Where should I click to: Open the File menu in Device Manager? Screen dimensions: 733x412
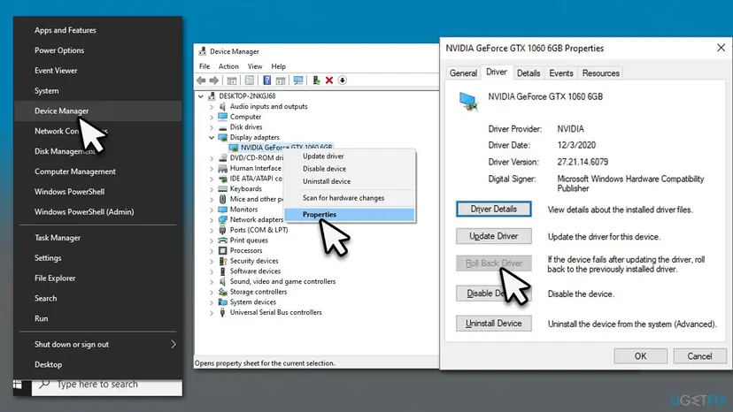coord(204,66)
